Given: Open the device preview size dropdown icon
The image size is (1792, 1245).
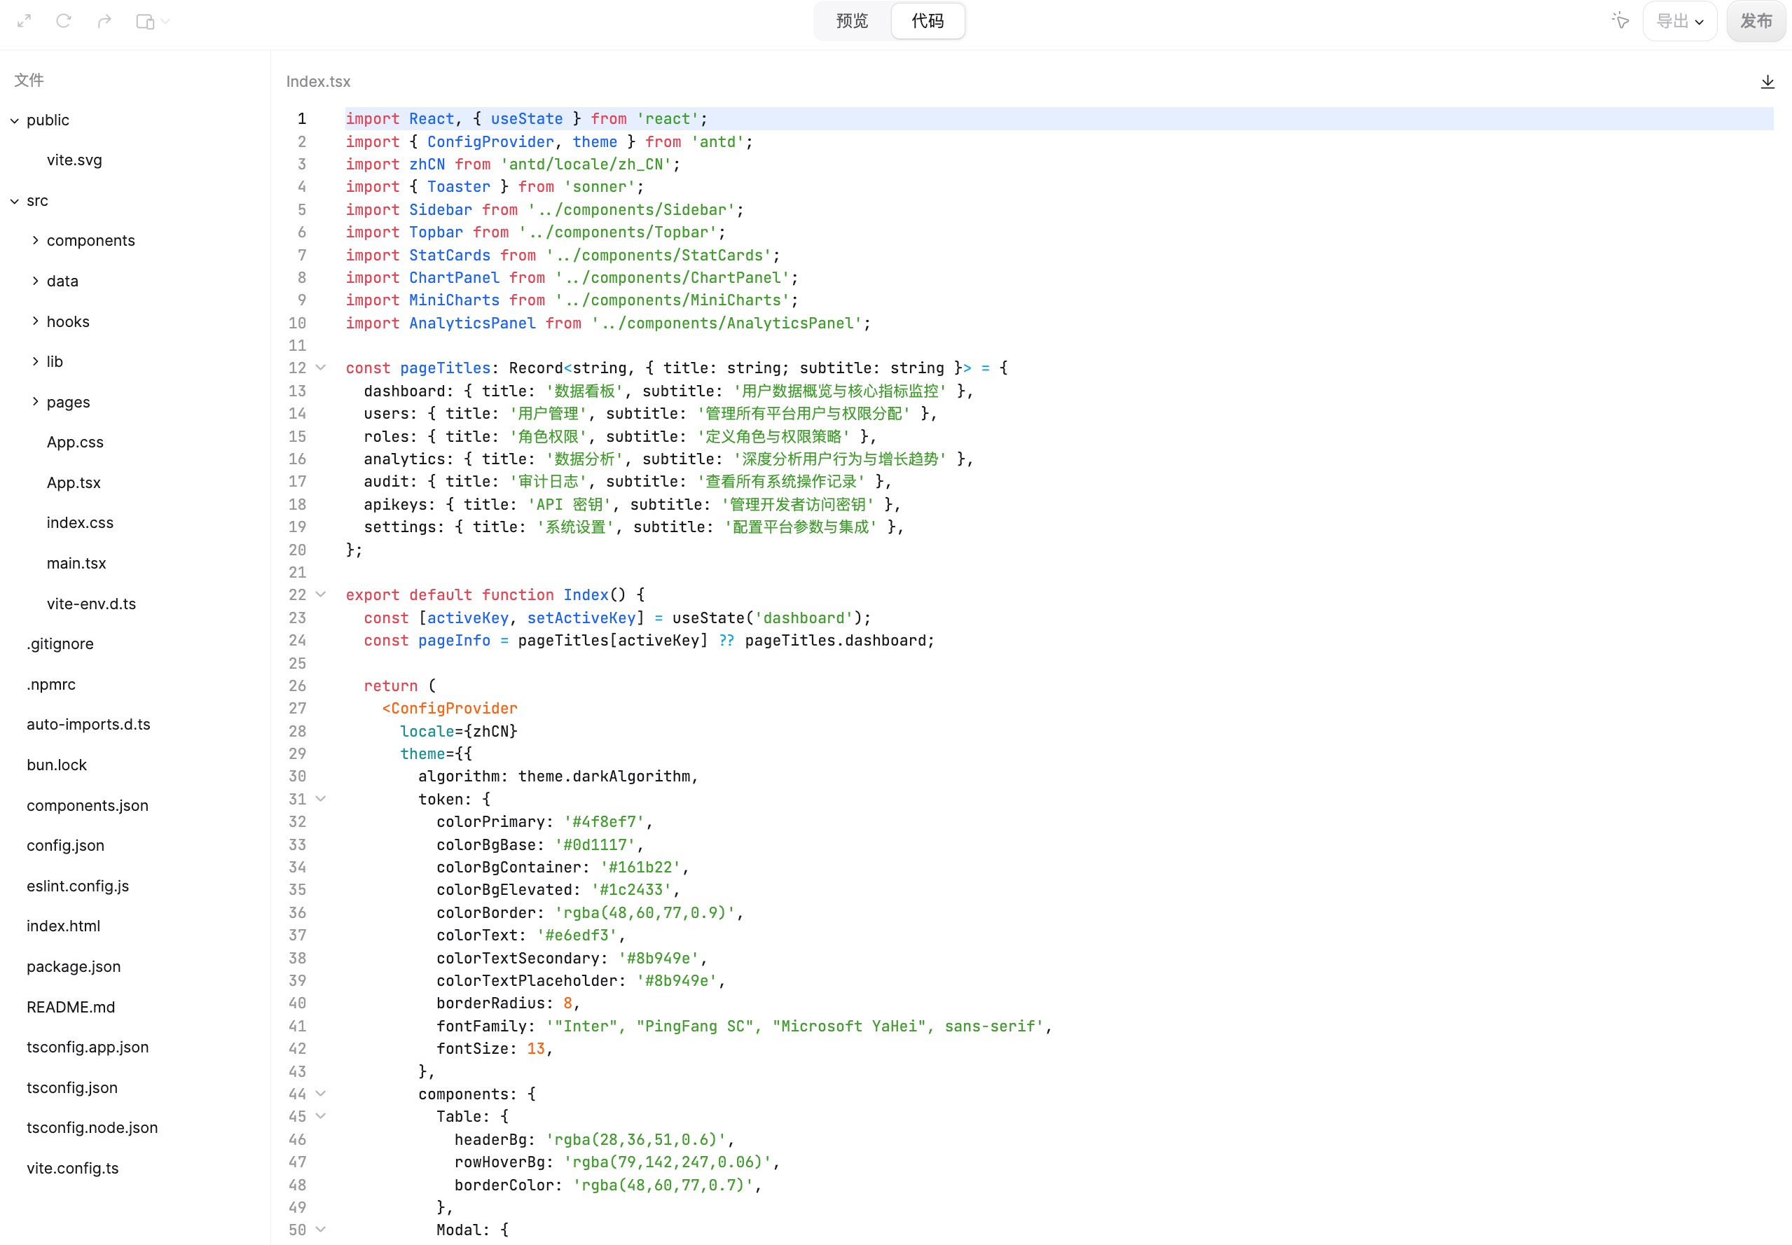Looking at the screenshot, I should (152, 21).
